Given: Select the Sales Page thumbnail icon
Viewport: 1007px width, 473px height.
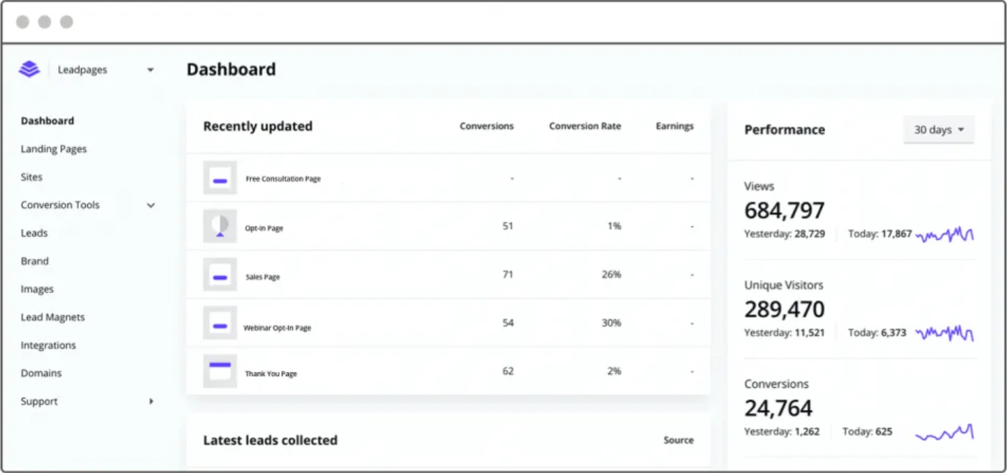Looking at the screenshot, I should click(220, 274).
